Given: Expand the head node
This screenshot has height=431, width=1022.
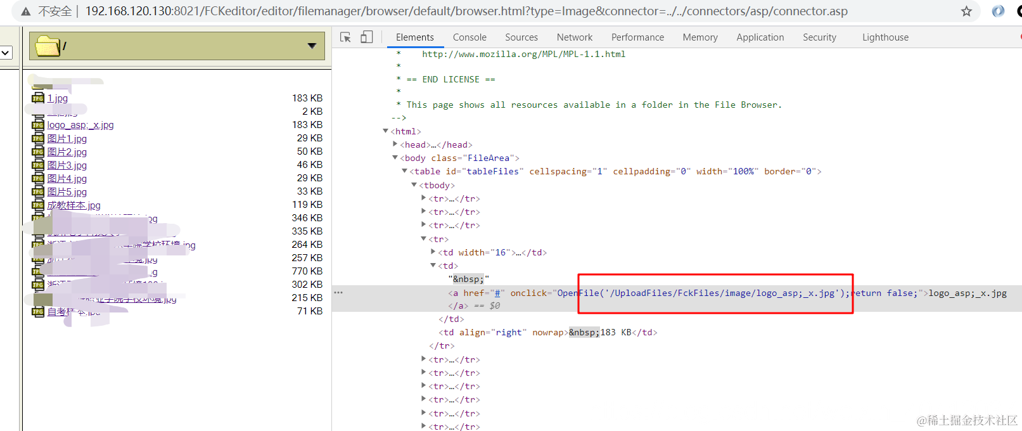Looking at the screenshot, I should pyautogui.click(x=395, y=145).
